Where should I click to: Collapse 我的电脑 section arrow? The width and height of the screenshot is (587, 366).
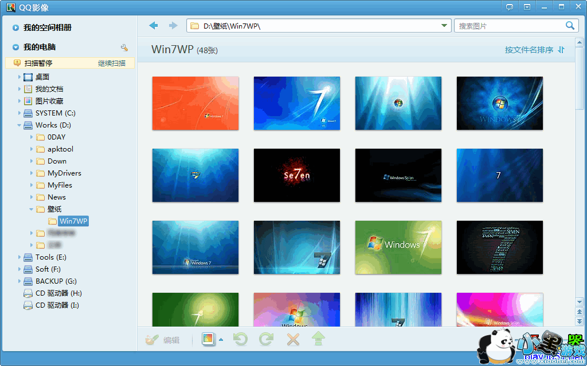(15, 47)
